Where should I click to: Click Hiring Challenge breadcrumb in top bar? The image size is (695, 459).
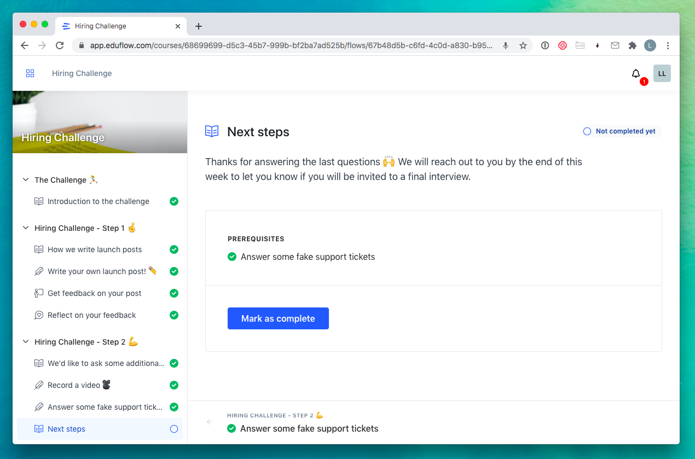[x=82, y=73]
